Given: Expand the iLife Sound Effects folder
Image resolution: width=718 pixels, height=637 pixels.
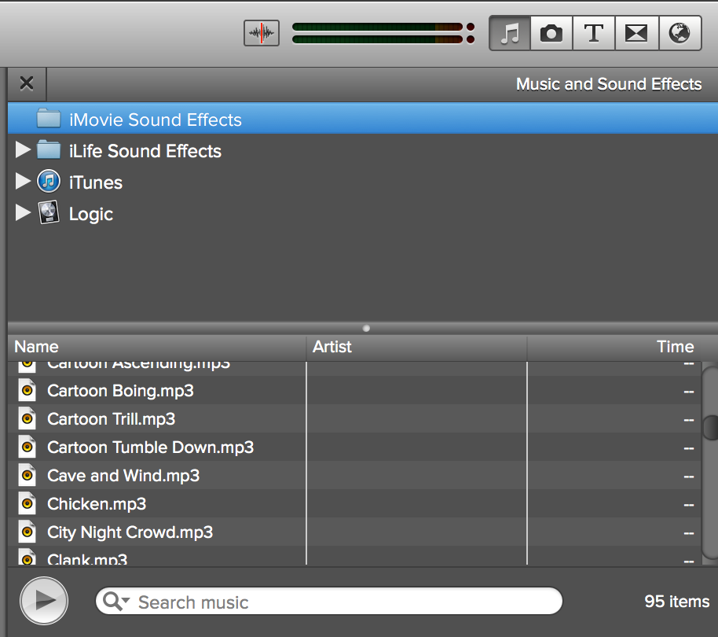Looking at the screenshot, I should pos(23,150).
